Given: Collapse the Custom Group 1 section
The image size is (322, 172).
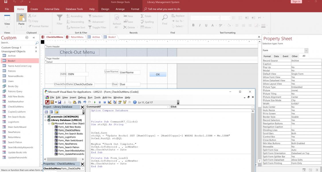Looking at the screenshot, I should tap(36, 47).
